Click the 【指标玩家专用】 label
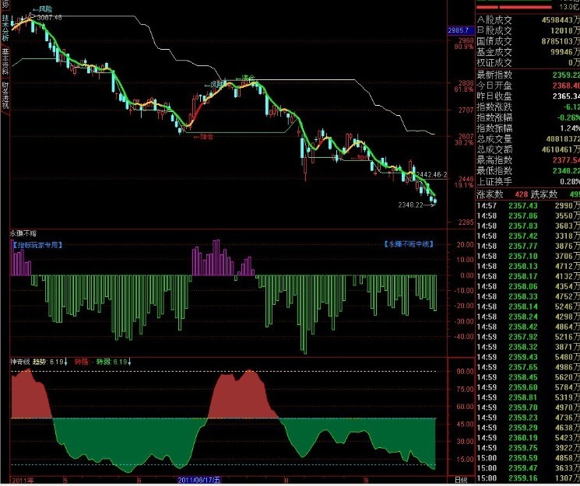This screenshot has width=580, height=486. click(37, 245)
